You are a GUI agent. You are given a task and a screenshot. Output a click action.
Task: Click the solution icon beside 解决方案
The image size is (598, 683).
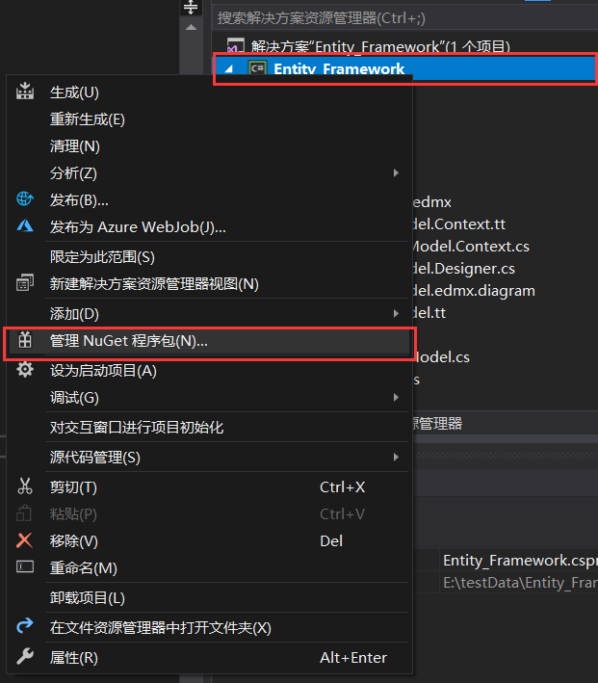coord(235,45)
